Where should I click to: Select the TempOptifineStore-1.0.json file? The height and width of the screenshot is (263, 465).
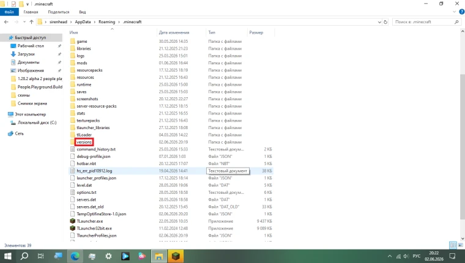[x=102, y=214]
